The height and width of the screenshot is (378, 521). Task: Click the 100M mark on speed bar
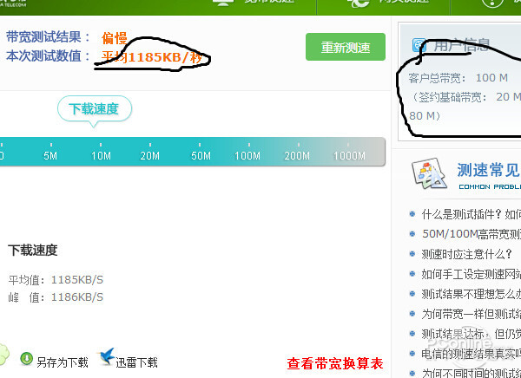point(247,156)
